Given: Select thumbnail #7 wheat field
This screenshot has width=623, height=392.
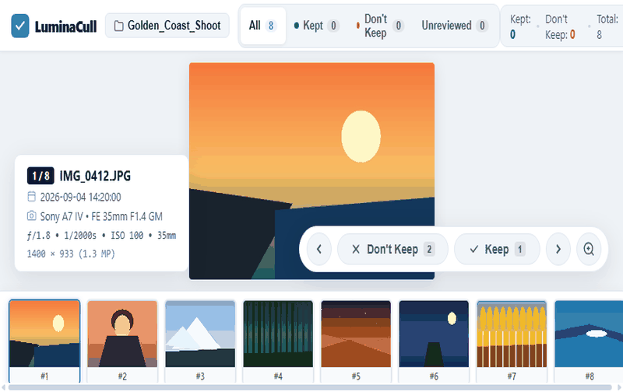Looking at the screenshot, I should click(x=512, y=341).
